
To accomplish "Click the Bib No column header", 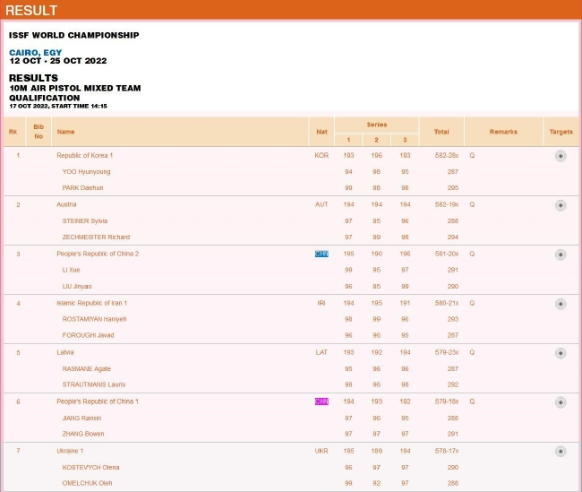I will coord(39,132).
